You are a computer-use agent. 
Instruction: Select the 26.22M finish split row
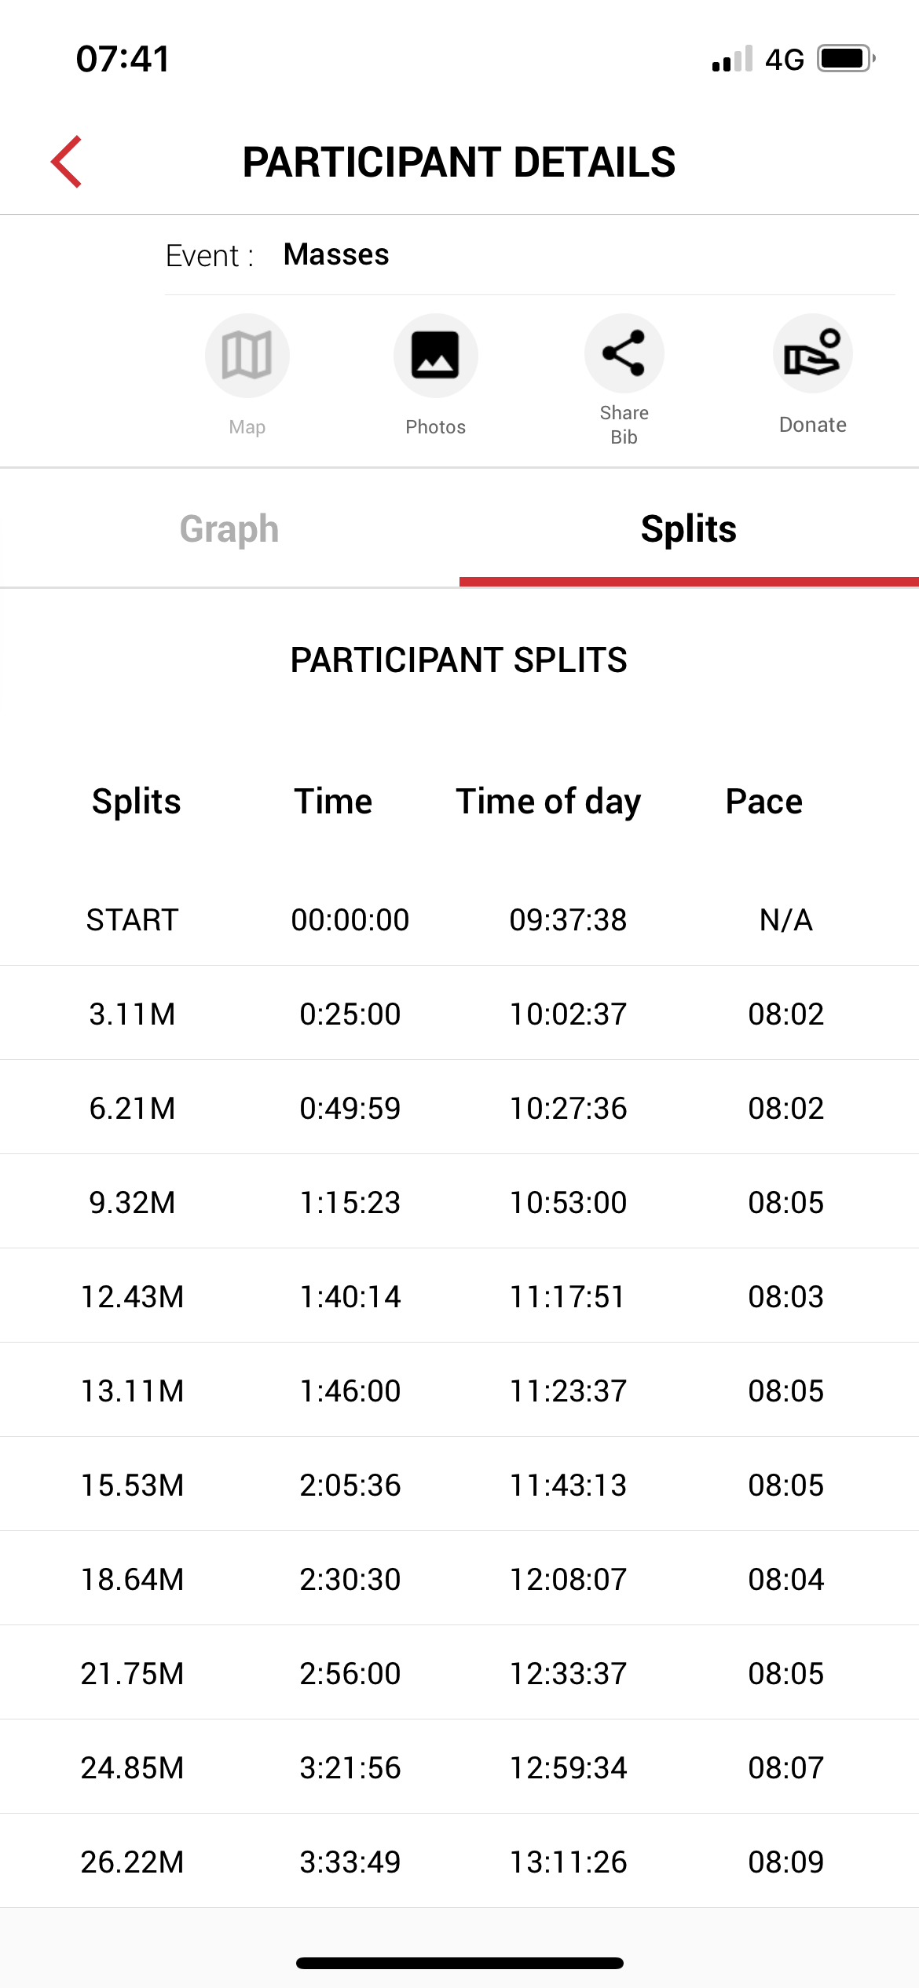coord(459,1862)
